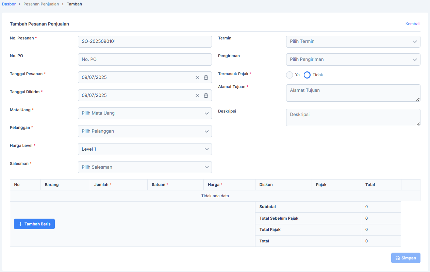Open the Pilih Mata Uang dropdown
Viewport: 430px width, 272px height.
(x=145, y=113)
